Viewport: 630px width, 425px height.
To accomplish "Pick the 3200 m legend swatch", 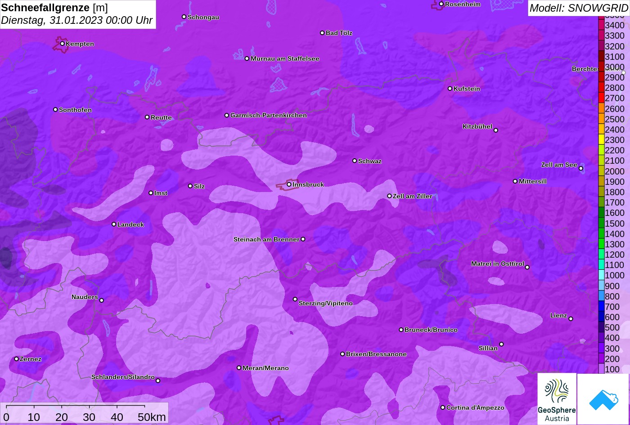I will click(601, 46).
